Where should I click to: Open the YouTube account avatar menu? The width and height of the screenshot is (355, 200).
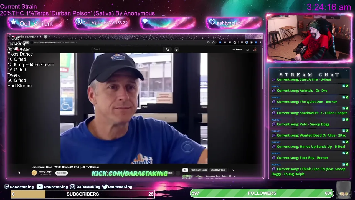tap(255, 49)
